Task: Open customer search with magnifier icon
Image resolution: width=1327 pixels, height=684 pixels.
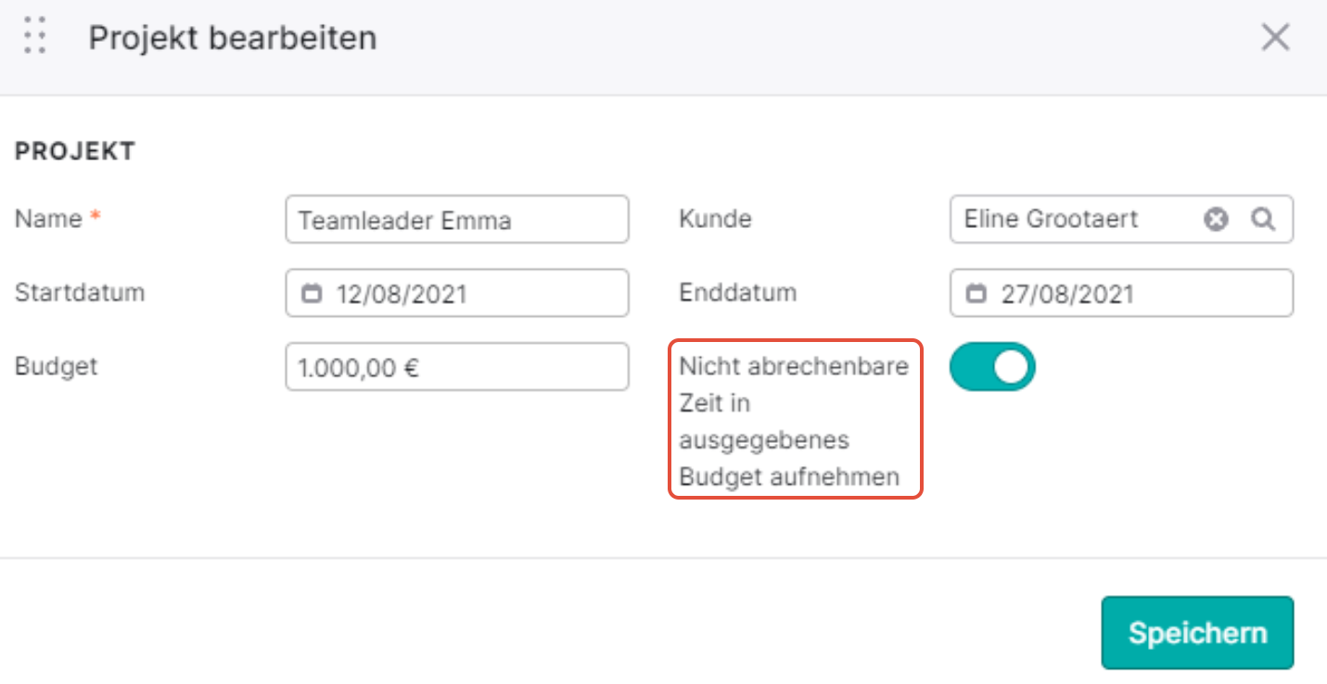Action: coord(1263,220)
